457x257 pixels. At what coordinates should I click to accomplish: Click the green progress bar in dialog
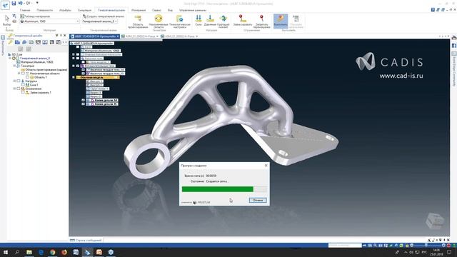click(x=217, y=189)
